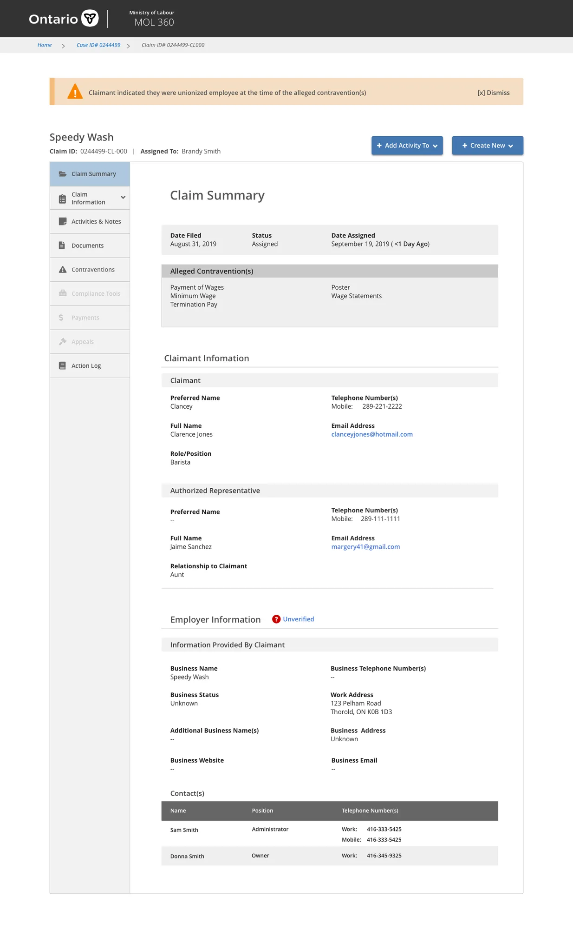Screen dimensions: 573x930
Task: Open the Claim Summary sidebar tab
Action: pos(90,174)
